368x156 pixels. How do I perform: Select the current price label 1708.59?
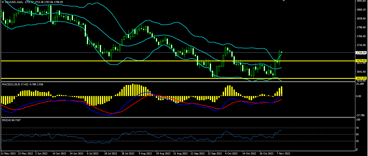[x=360, y=53]
